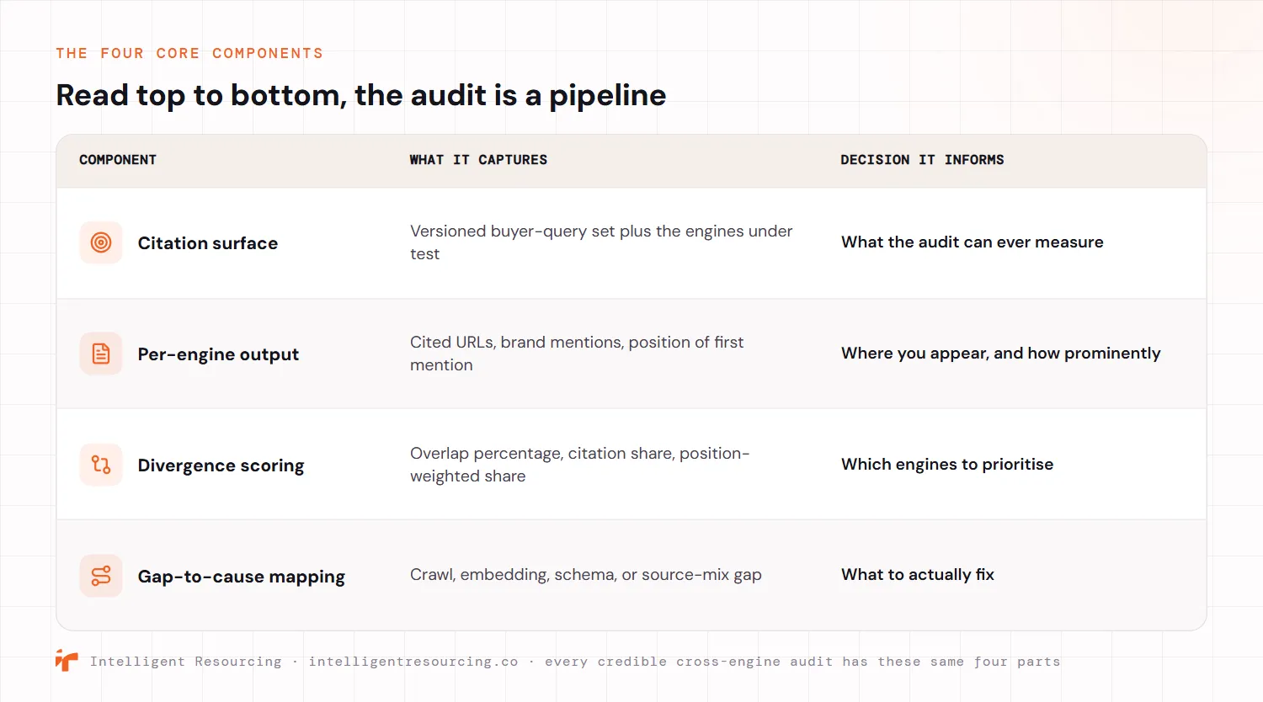
Task: Select the COMPONENT column header
Action: 118,160
